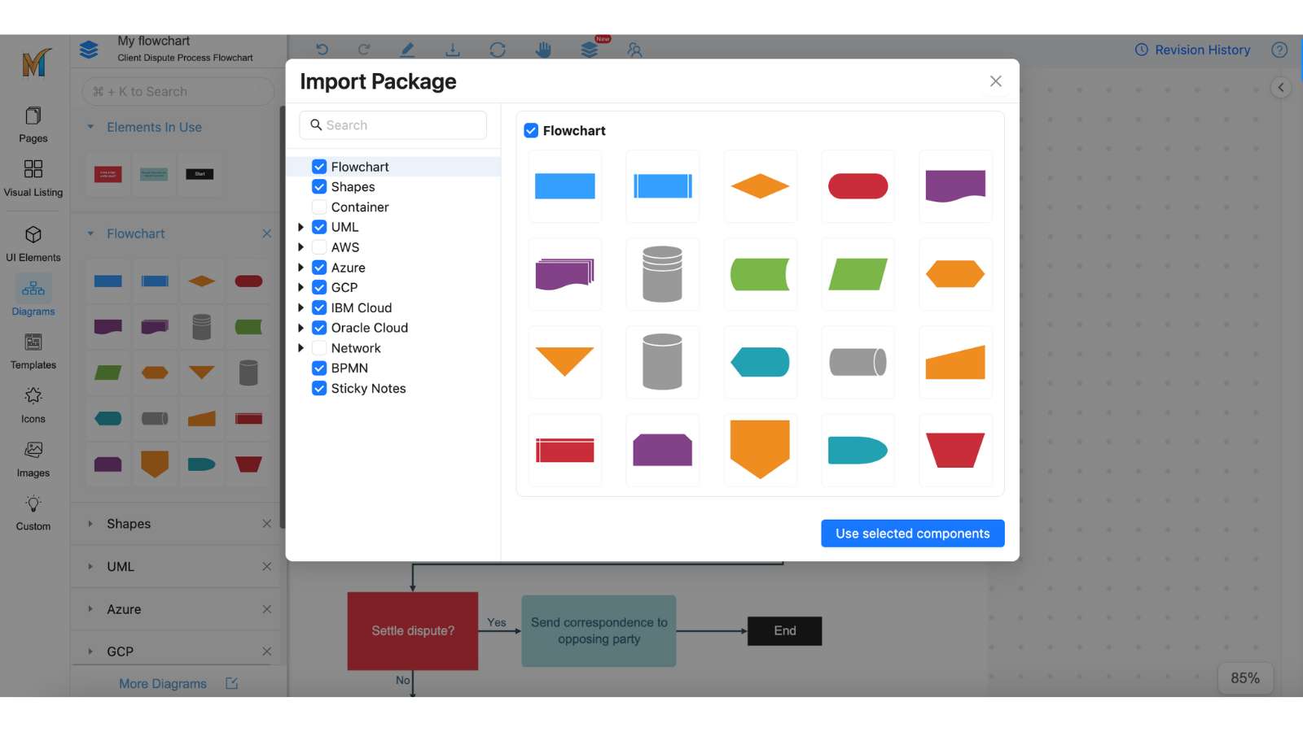The image size is (1303, 732).
Task: Click the Use selected components button
Action: (x=912, y=534)
